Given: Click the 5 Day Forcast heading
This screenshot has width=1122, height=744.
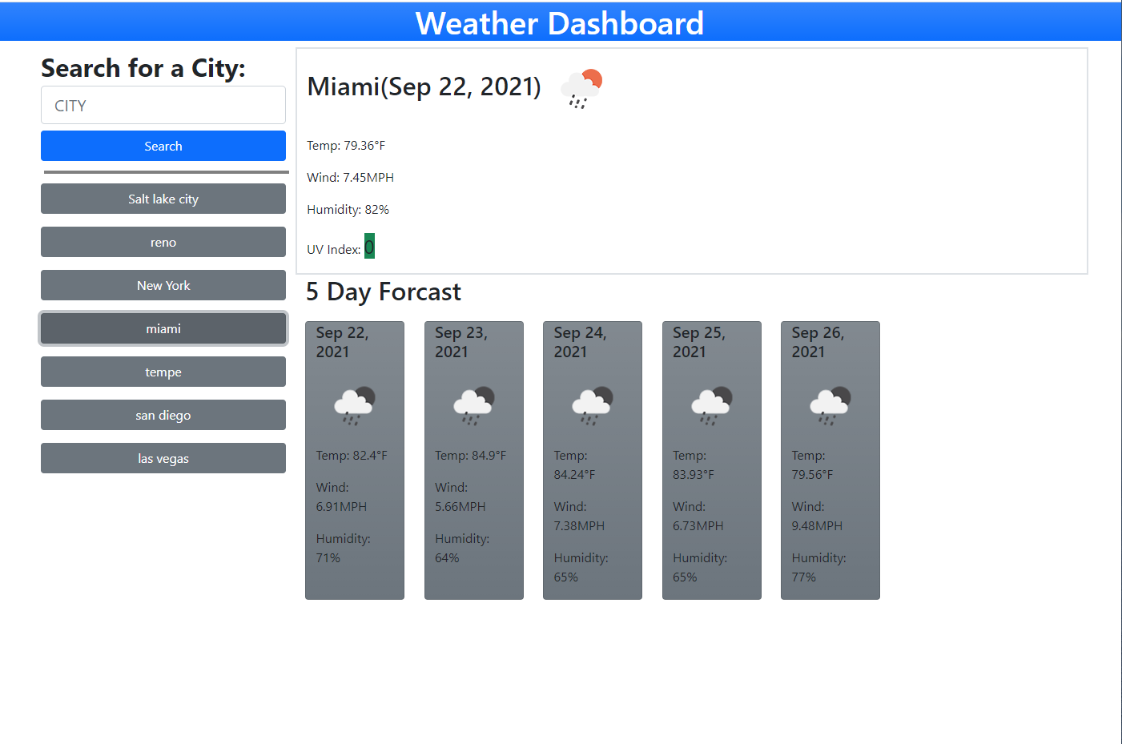Looking at the screenshot, I should point(383,292).
